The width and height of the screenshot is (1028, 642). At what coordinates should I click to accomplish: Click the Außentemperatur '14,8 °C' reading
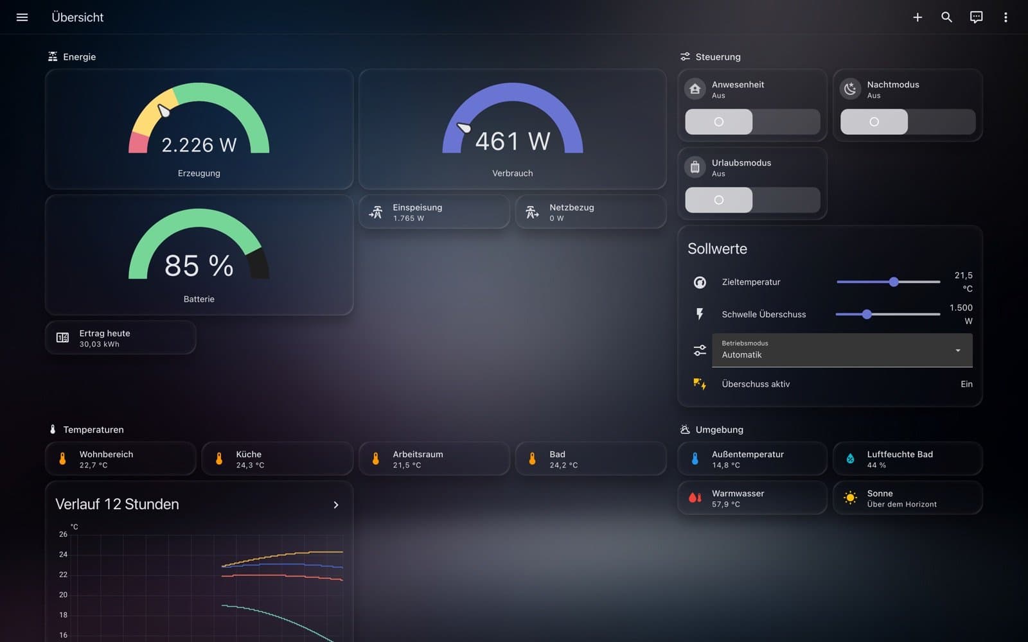(726, 465)
